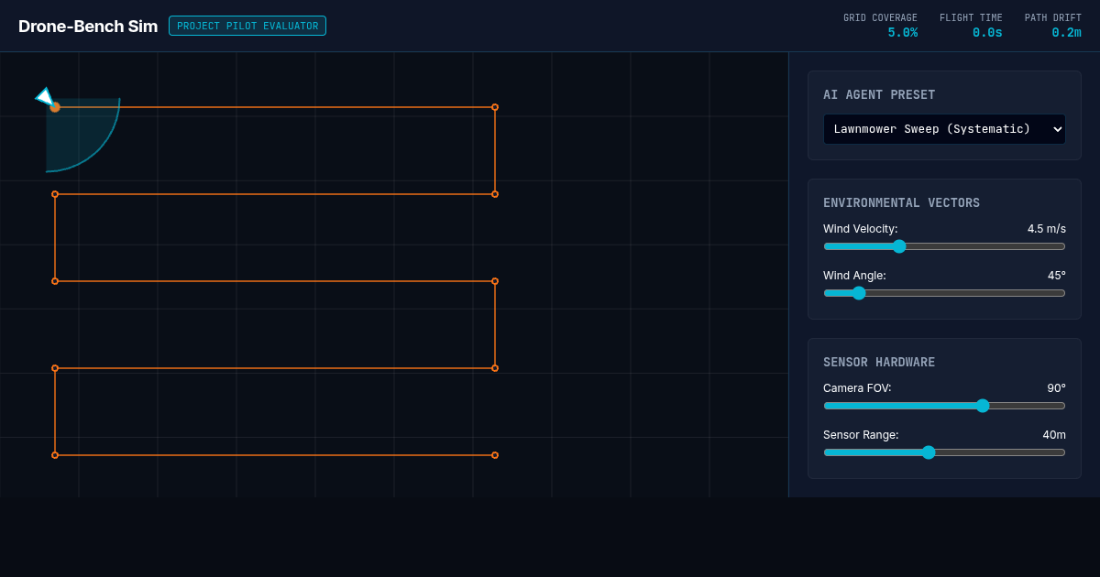Select the 90° camera FOV value

click(x=1057, y=388)
